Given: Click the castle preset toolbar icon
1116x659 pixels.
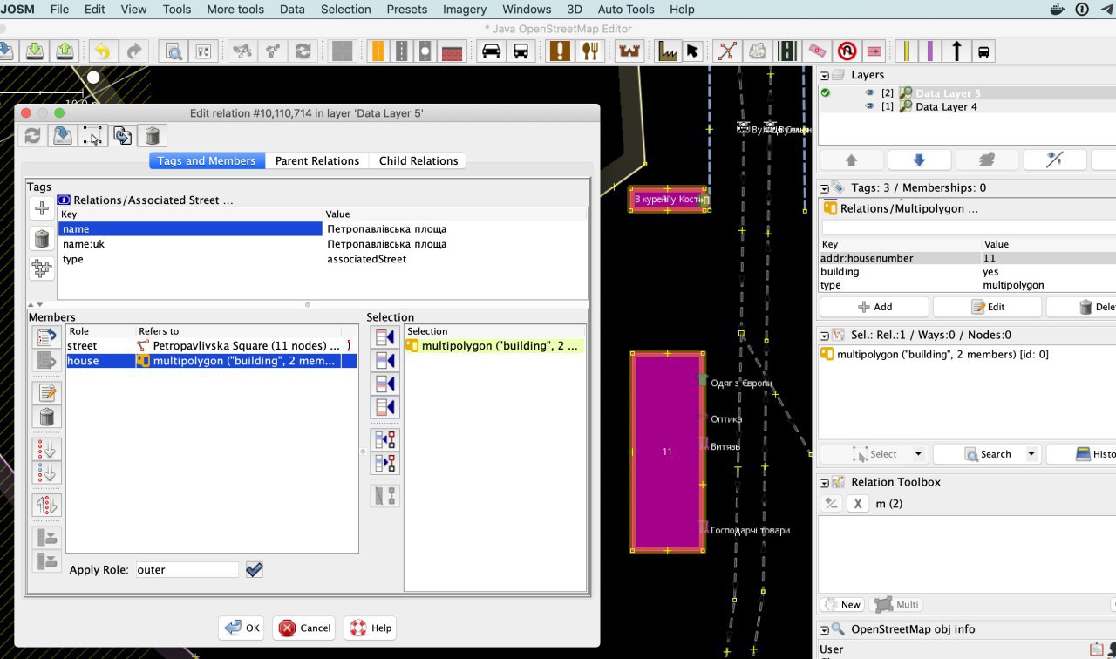Looking at the screenshot, I should point(629,51).
